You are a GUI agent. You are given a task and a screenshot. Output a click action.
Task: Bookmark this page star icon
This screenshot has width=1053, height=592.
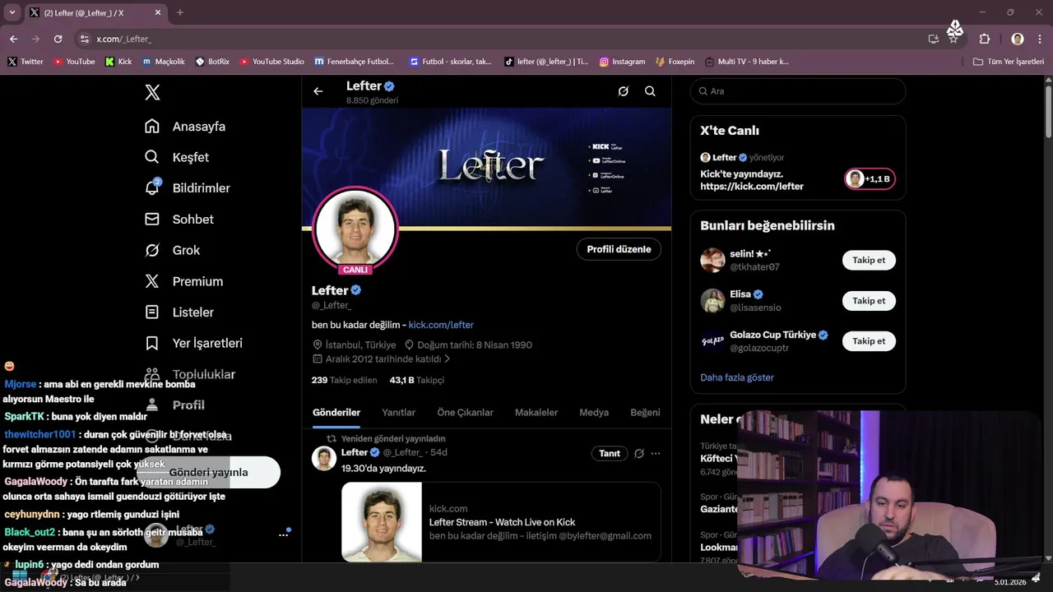[953, 39]
